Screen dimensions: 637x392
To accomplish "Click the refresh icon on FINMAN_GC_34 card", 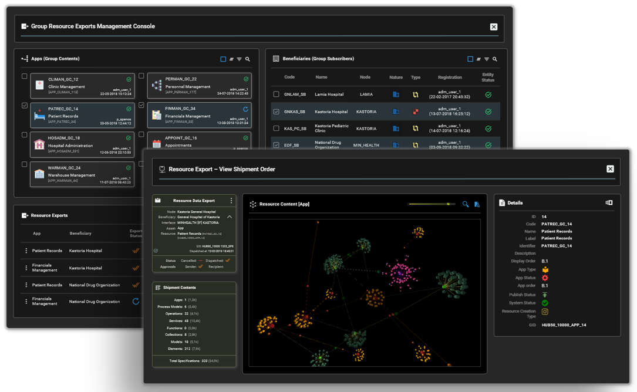I will point(245,109).
